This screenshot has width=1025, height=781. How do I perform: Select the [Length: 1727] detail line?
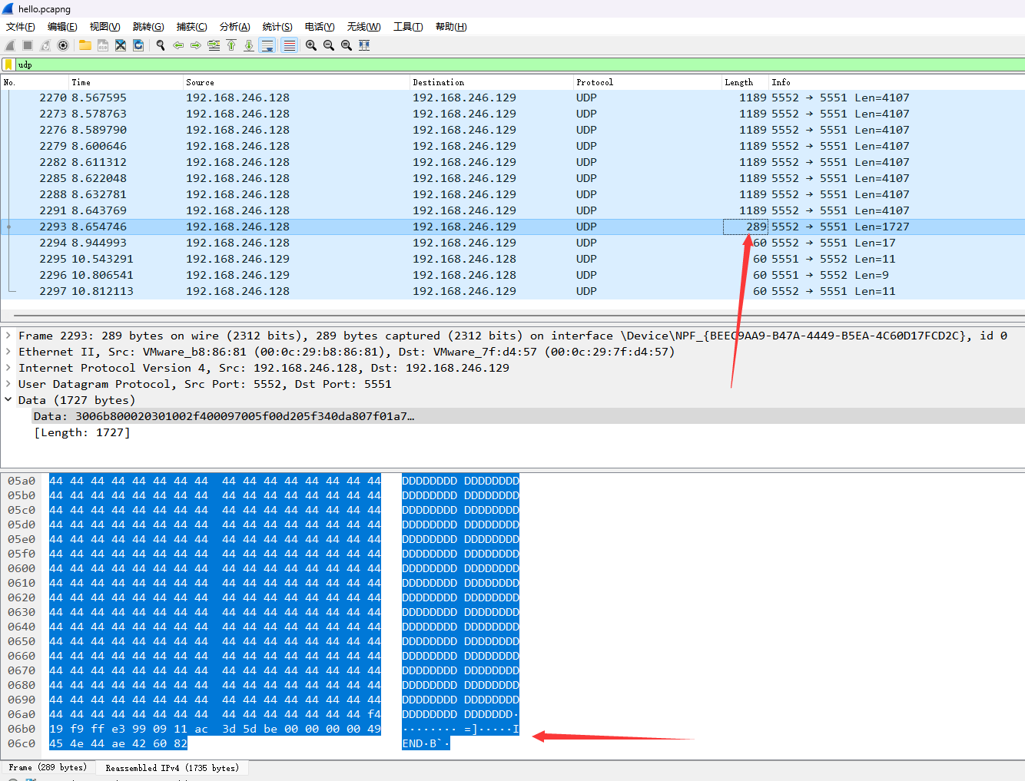point(81,432)
